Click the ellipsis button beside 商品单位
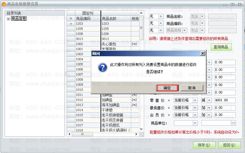Screen dimensions: 245x153 point(233,123)
